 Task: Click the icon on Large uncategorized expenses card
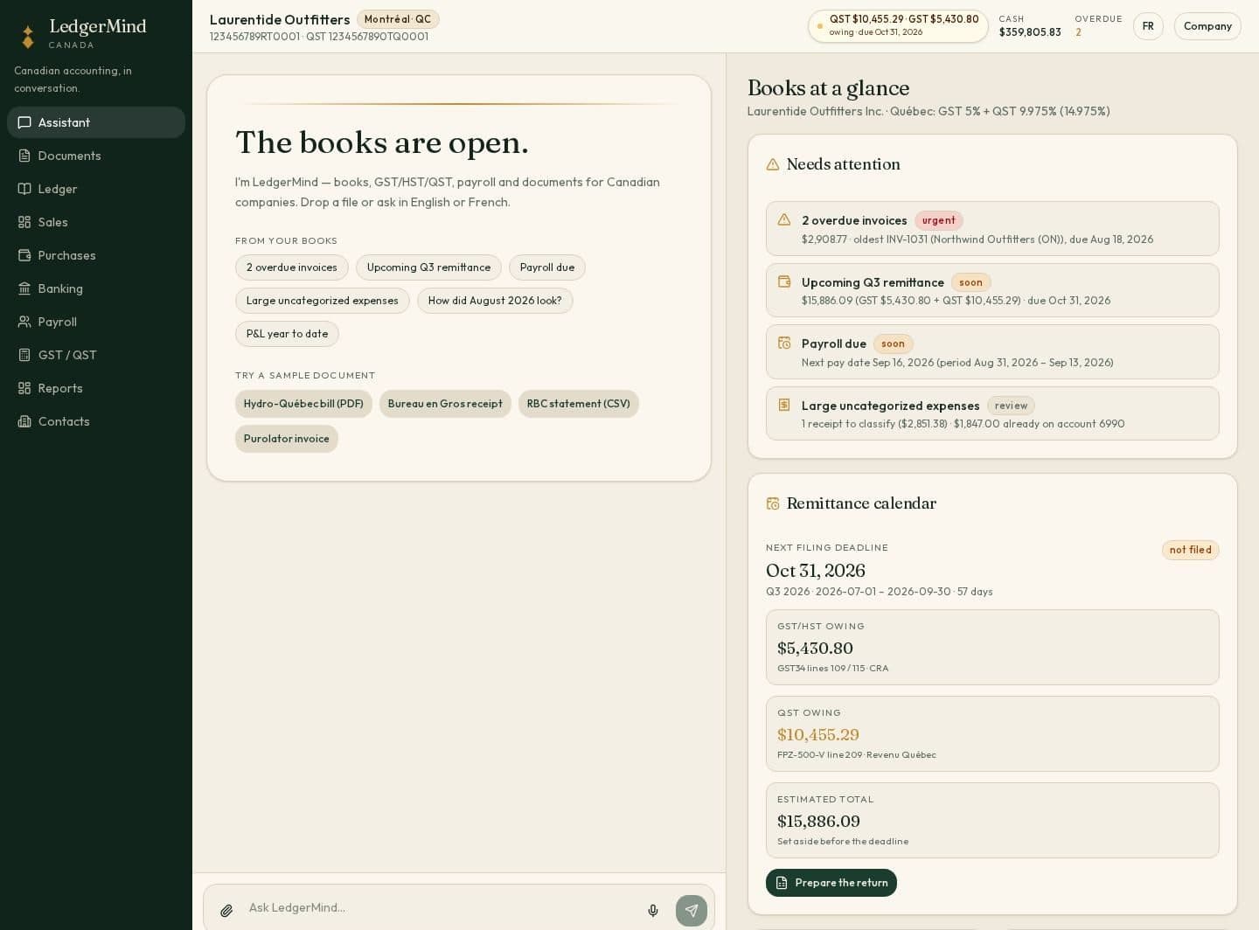[x=784, y=405]
